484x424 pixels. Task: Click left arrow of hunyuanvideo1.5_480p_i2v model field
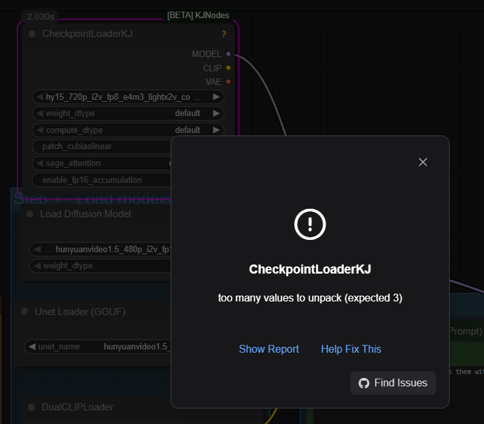[38, 249]
